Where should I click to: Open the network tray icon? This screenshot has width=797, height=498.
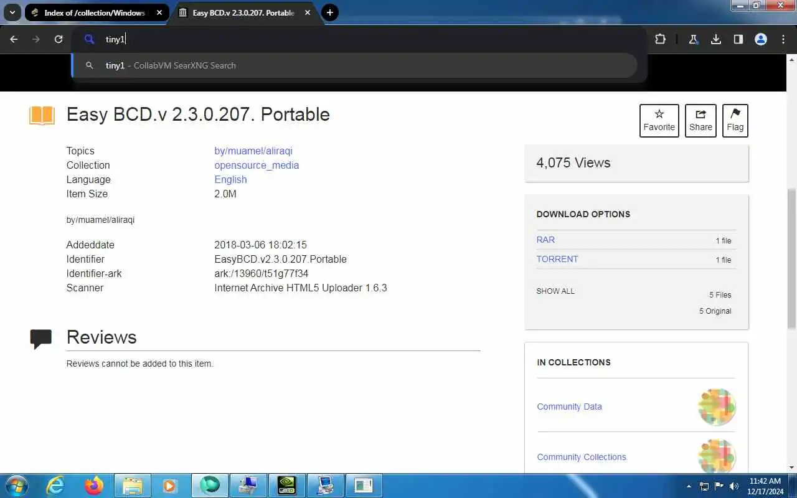click(x=704, y=486)
